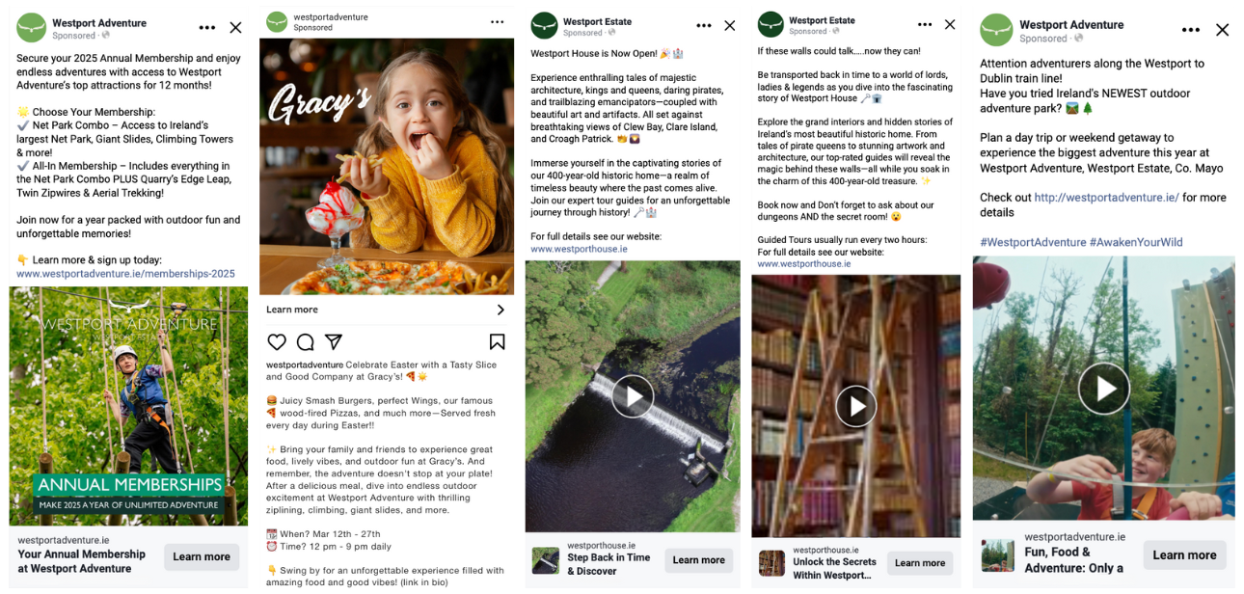This screenshot has width=1244, height=594.
Task: Follow the http://westportadventure.ie/ link
Action: [1106, 198]
